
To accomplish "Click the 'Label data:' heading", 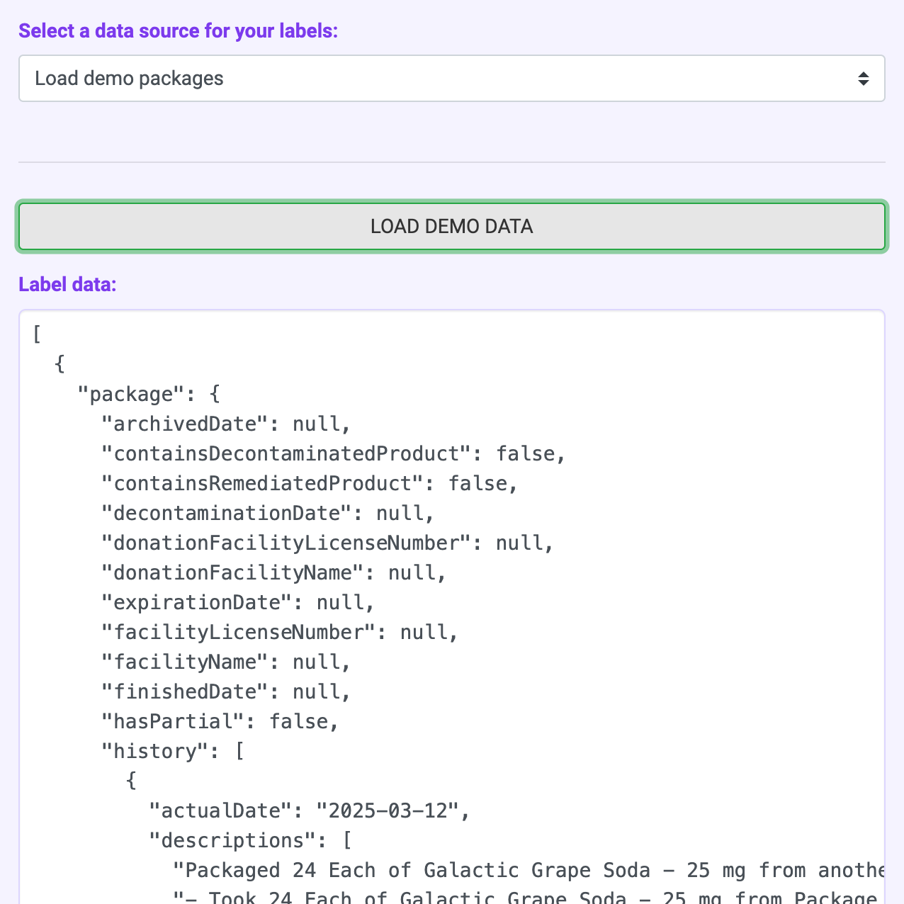I will pyautogui.click(x=67, y=285).
